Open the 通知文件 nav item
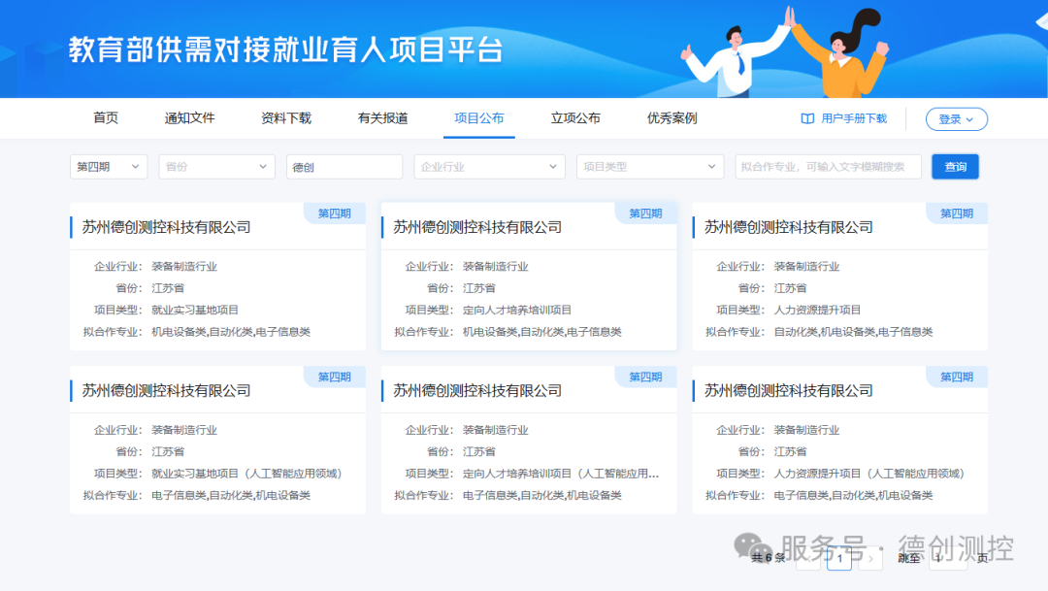Screen dimensions: 1048x591 tap(189, 117)
